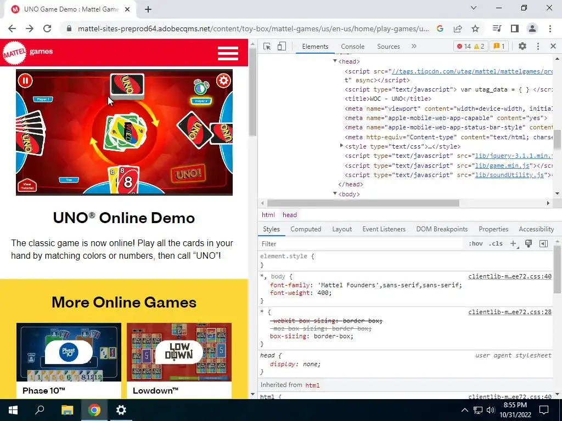Toggle computed styles sidebar
The image size is (562, 421).
tap(543, 244)
